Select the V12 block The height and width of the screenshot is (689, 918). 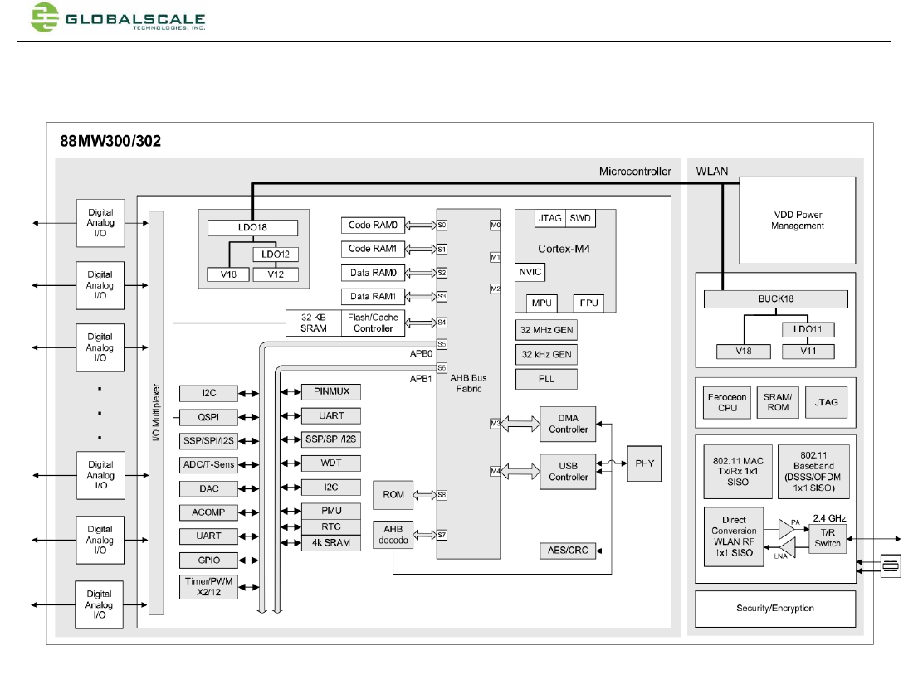click(276, 274)
